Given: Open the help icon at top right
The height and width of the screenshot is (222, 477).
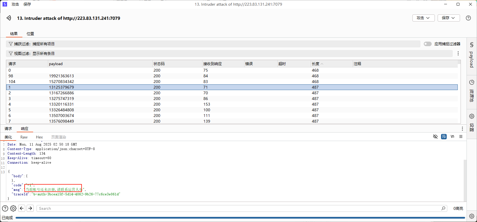Looking at the screenshot, I should click(x=468, y=18).
